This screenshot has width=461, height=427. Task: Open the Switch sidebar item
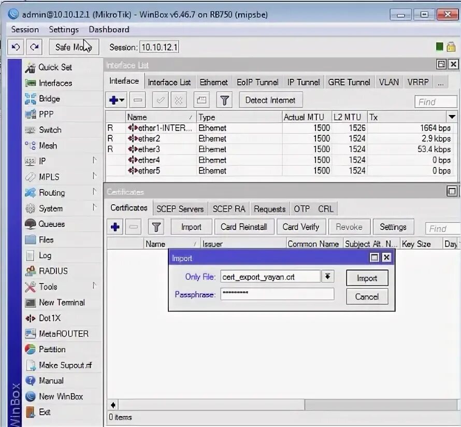pyautogui.click(x=50, y=130)
